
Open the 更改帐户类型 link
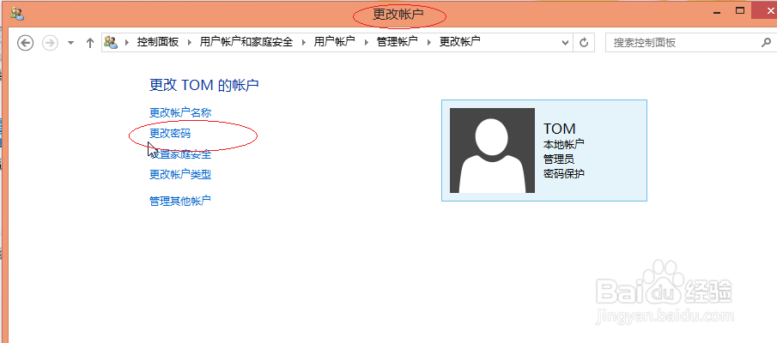[x=180, y=175]
